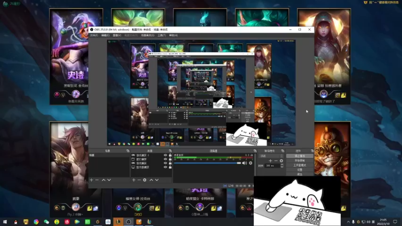This screenshot has height=226, width=402.
Task: Toggle the lock on 窗口捕获 source
Action: tap(170, 159)
